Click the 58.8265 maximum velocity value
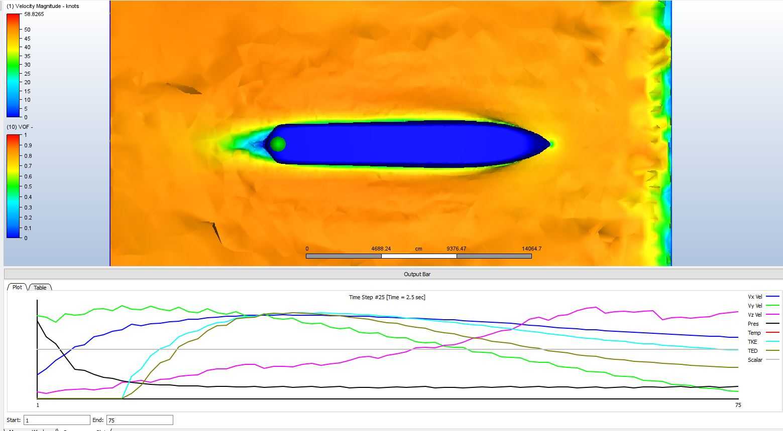The height and width of the screenshot is (431, 783). click(x=34, y=14)
